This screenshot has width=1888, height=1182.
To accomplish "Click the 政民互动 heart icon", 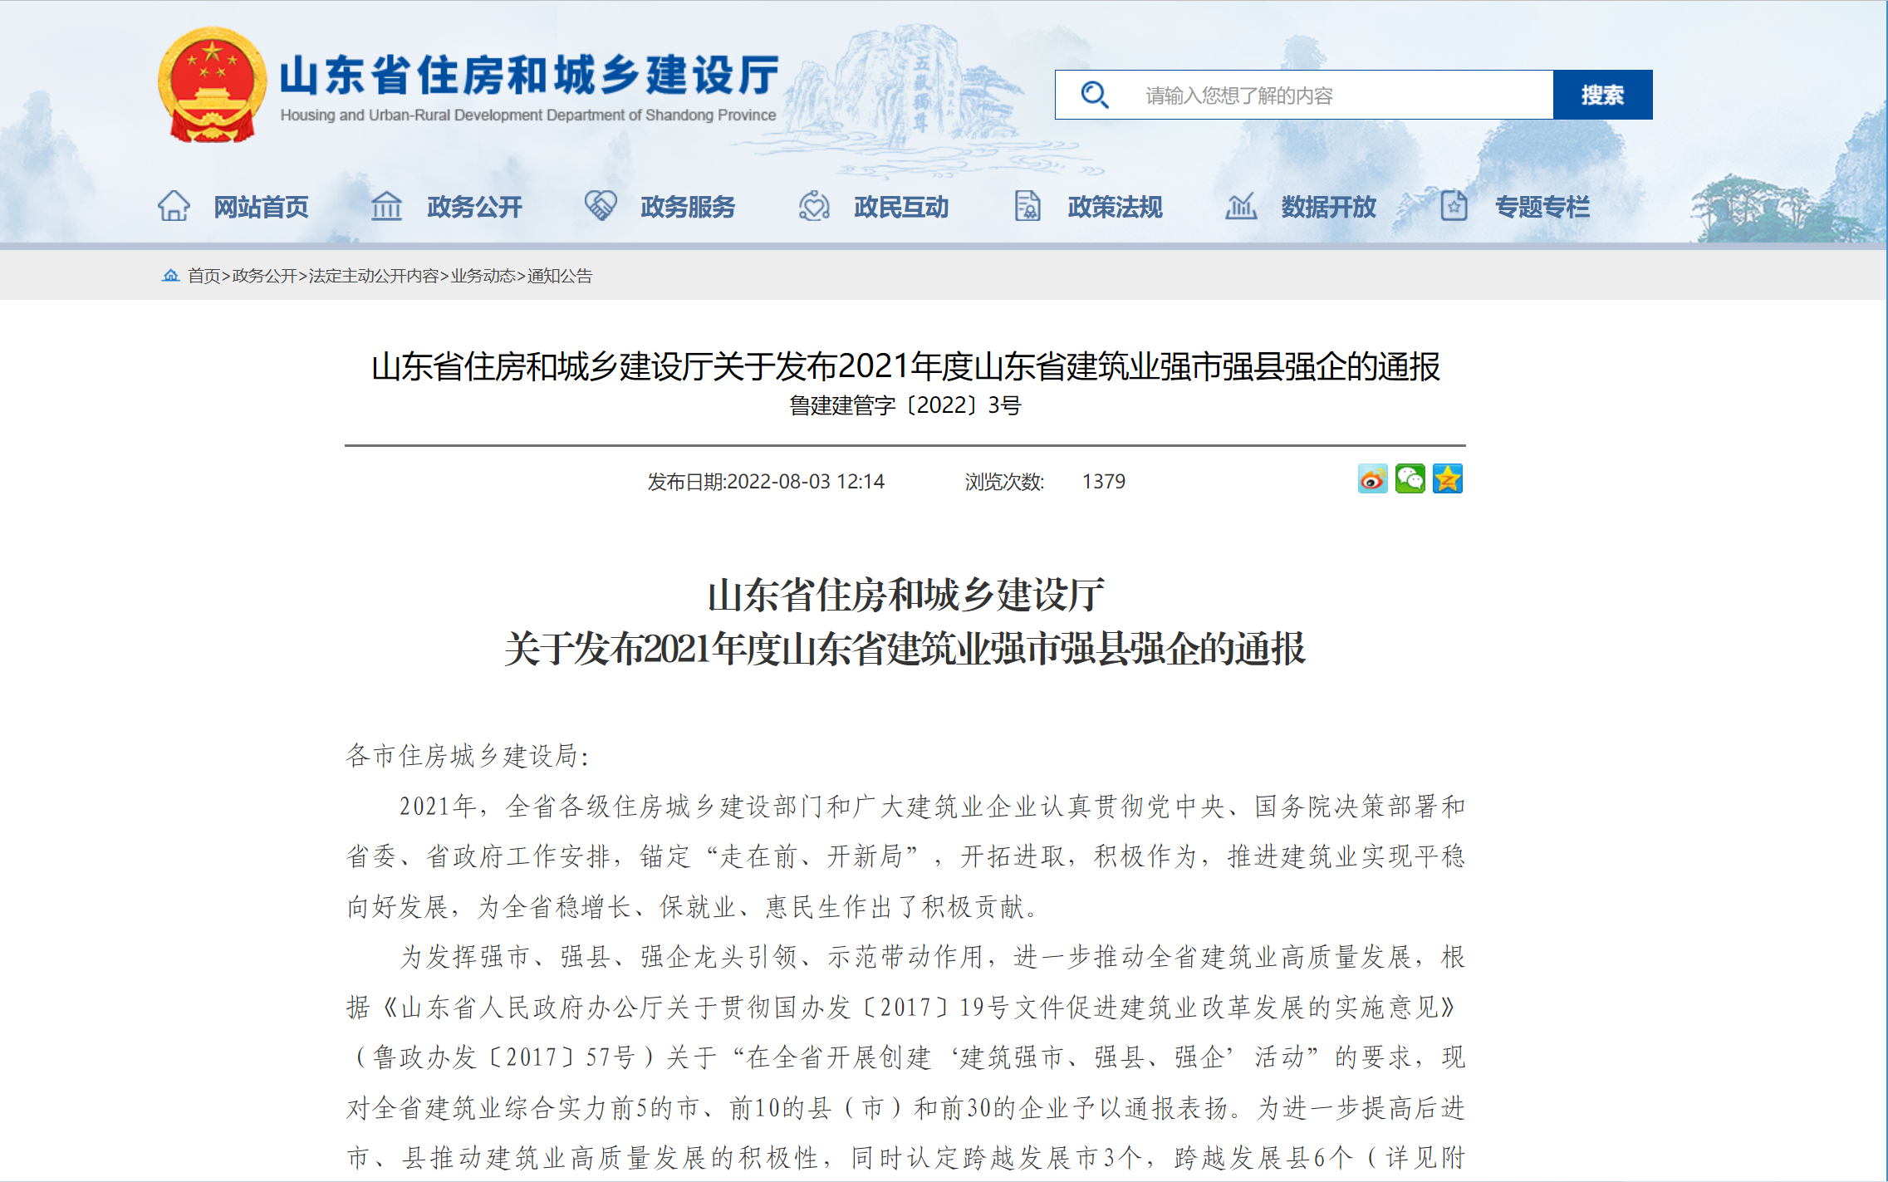I will pyautogui.click(x=815, y=205).
